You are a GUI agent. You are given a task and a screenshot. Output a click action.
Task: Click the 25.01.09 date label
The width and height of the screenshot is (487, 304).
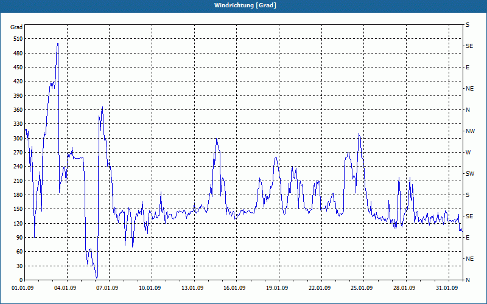coord(362,288)
